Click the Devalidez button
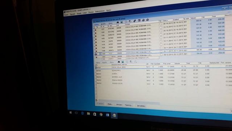This screenshot has height=131, width=232. [x=141, y=106]
